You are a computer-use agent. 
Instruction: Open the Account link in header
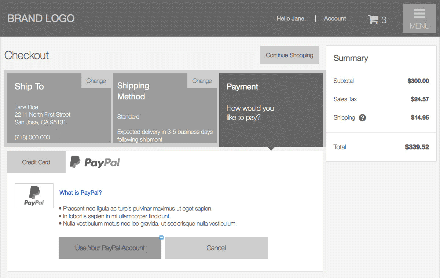tap(335, 18)
